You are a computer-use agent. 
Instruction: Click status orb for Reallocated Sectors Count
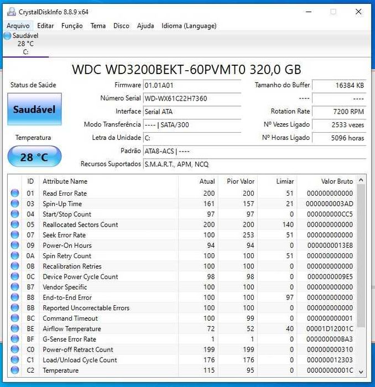click(x=15, y=224)
